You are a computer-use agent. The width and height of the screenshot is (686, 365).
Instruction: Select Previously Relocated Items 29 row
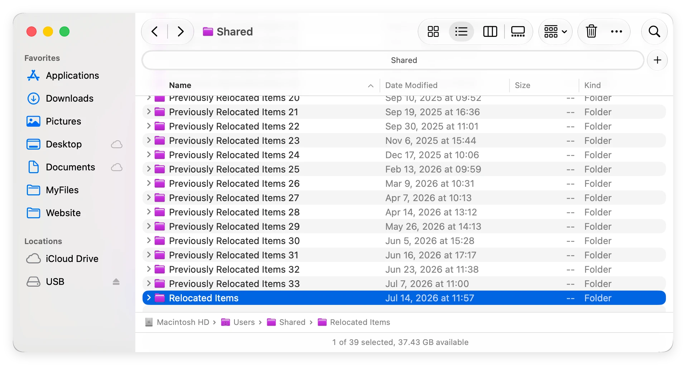[x=404, y=226]
